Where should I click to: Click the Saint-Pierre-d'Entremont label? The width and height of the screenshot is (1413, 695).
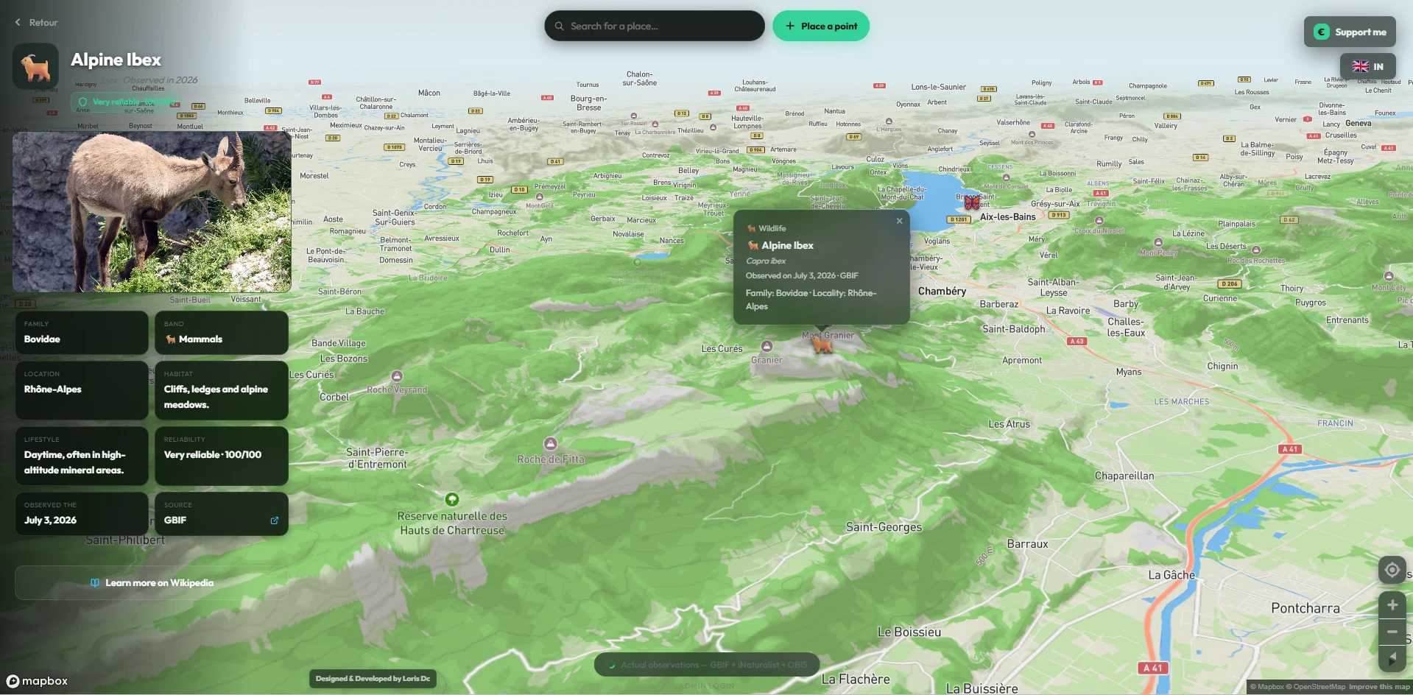377,458
